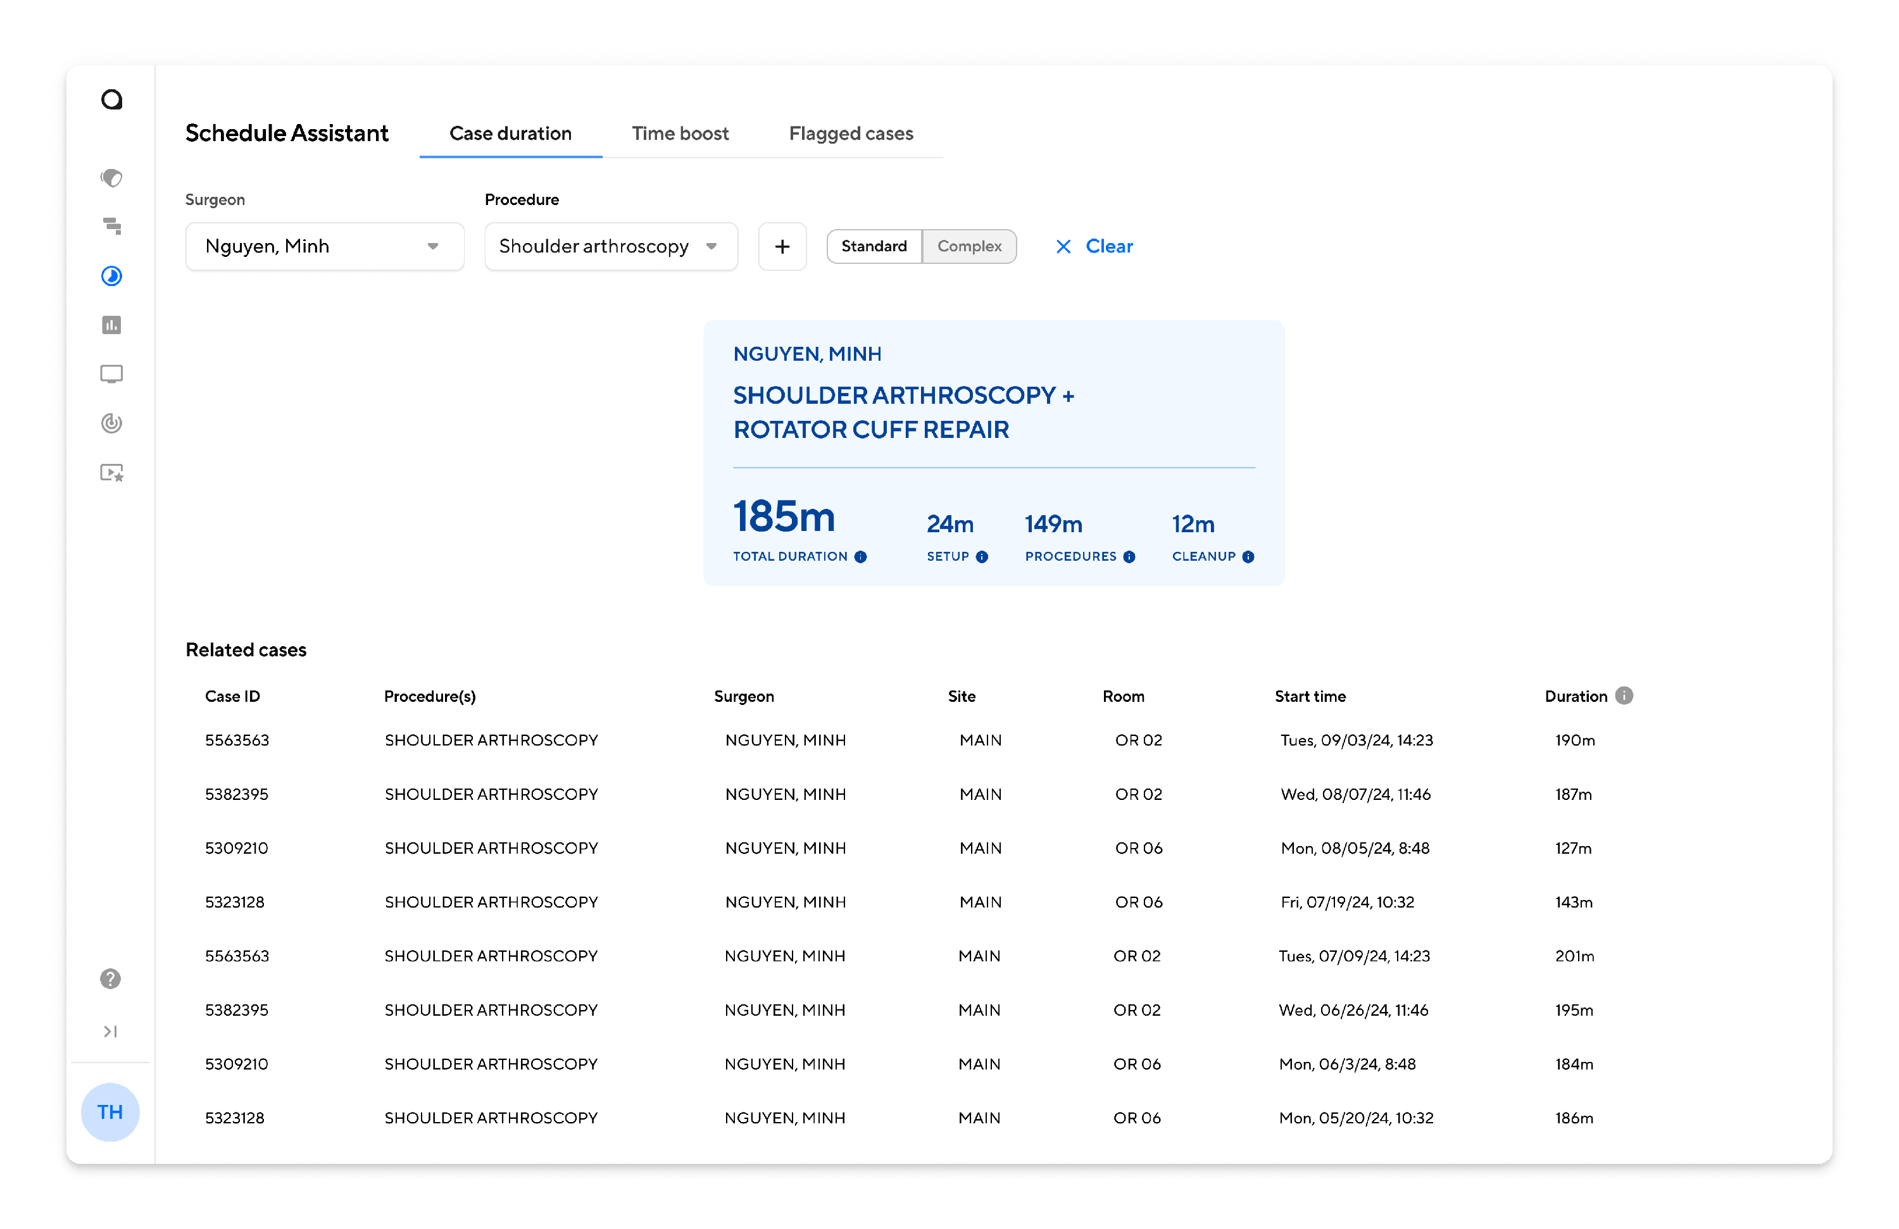Click info icon next to Total Duration
Viewport: 1899px width, 1229px height.
860,557
